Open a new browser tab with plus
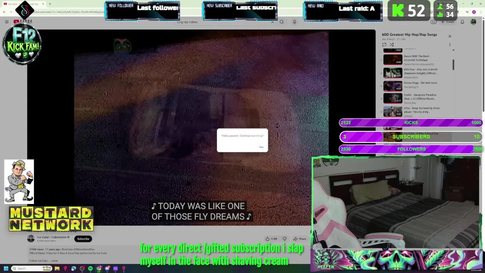 click(50, 4)
